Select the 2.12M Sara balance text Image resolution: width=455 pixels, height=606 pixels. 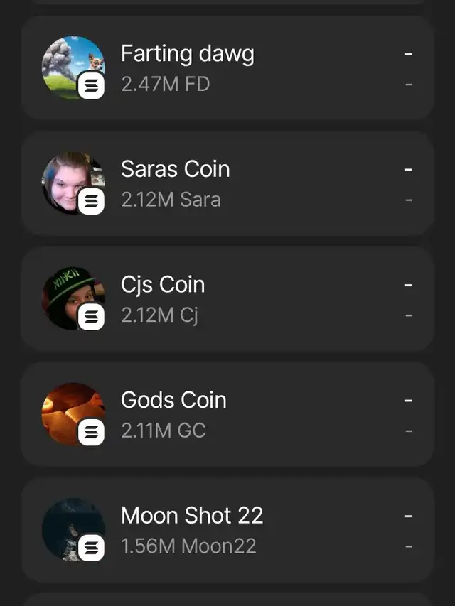point(171,200)
